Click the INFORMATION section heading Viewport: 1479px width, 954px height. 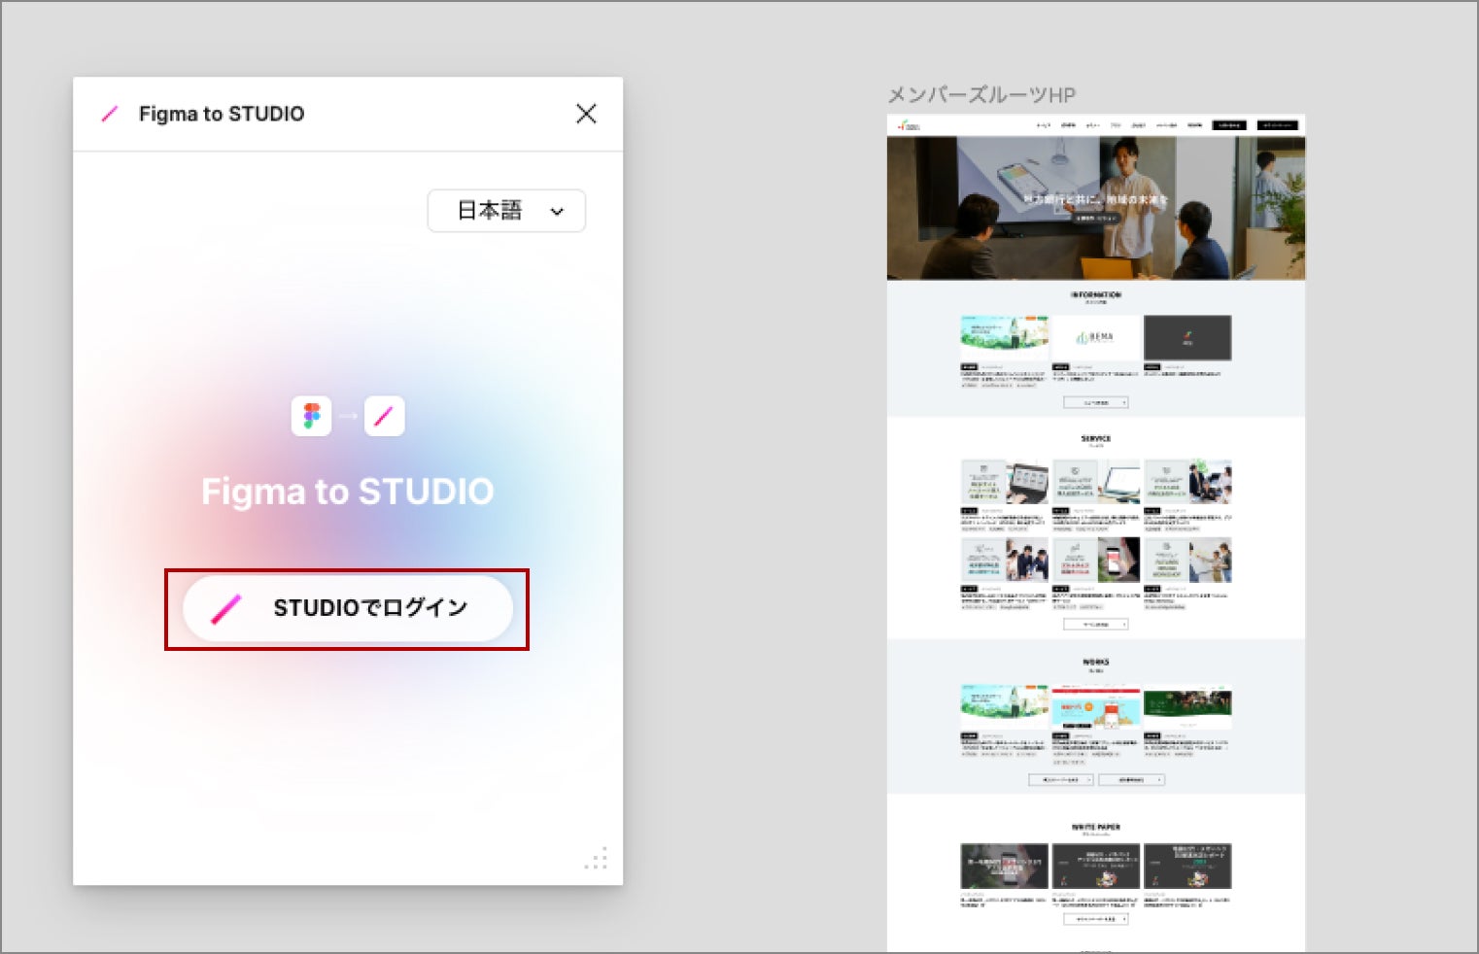(x=1095, y=294)
